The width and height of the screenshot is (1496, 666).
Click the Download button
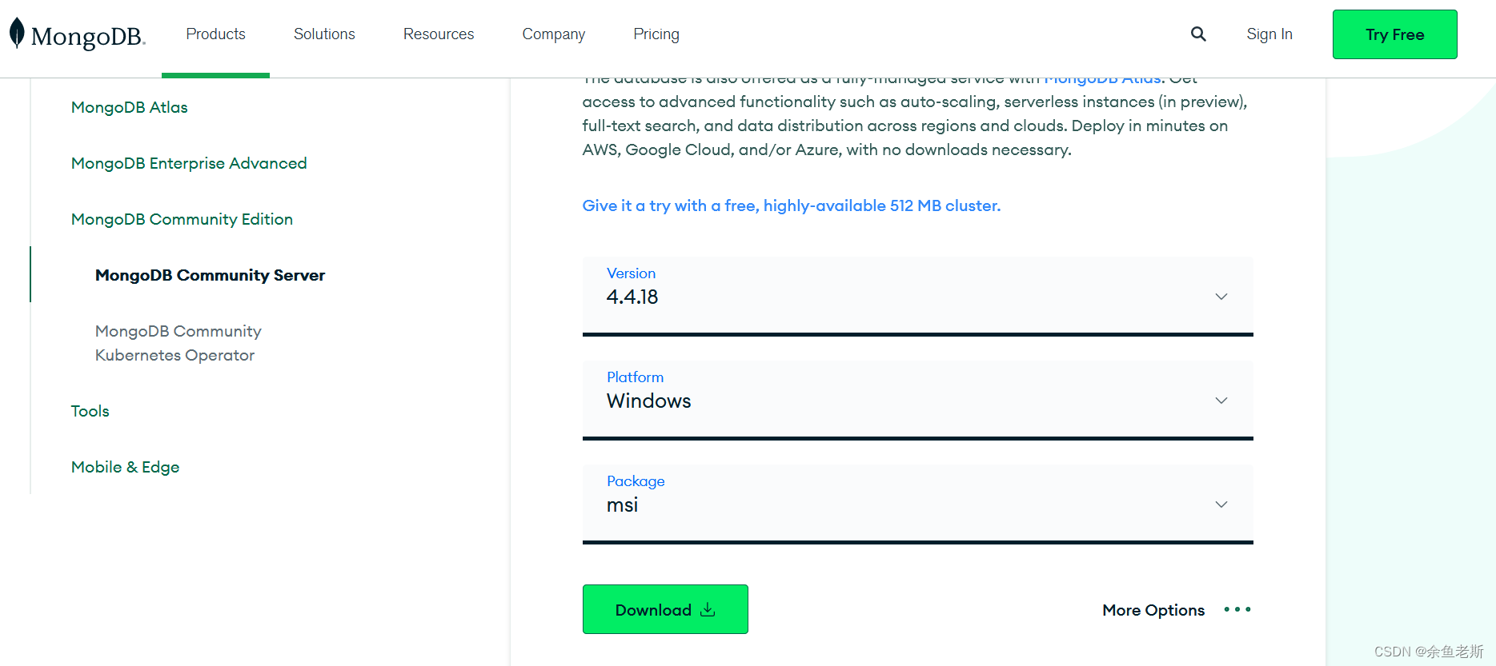tap(664, 609)
